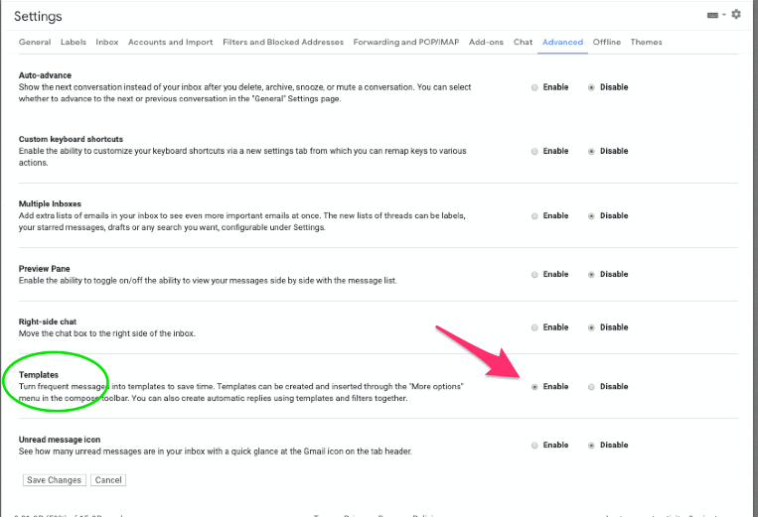This screenshot has width=758, height=517.
Task: Click the Multiple Inboxes heading
Action: 50,203
